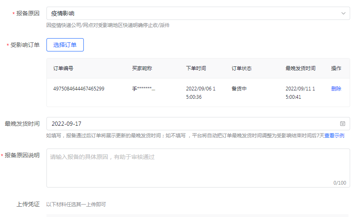Click the 下单时间 column header
358x217 pixels.
196,68
